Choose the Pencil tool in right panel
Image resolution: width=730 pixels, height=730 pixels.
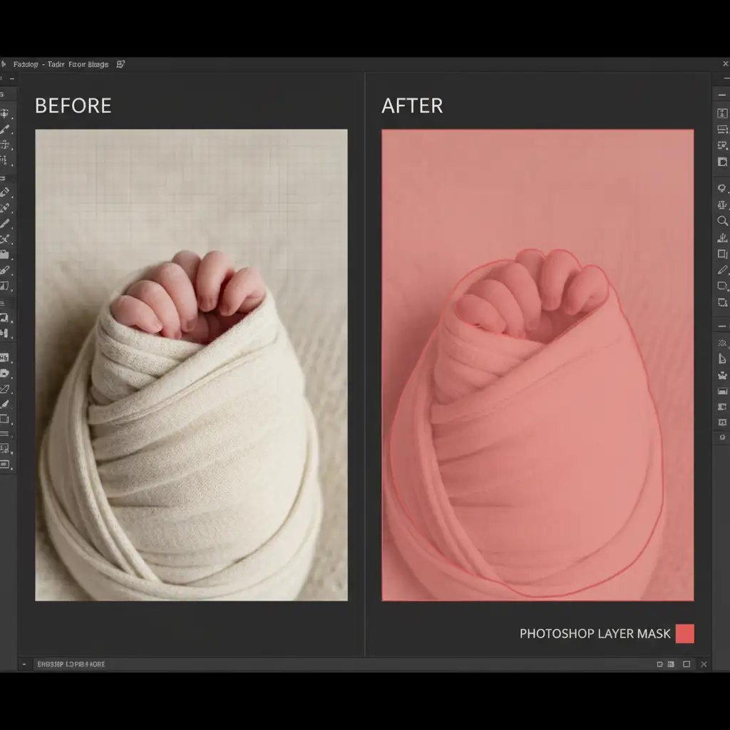coord(722,270)
